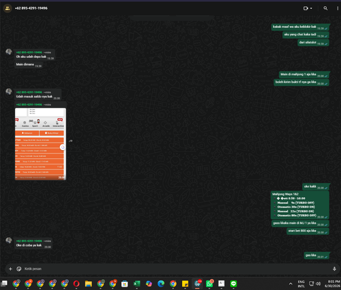The height and width of the screenshot is (290, 341).
Task: Select message 'Oh aku udah depo kak'
Action: pyautogui.click(x=35, y=55)
